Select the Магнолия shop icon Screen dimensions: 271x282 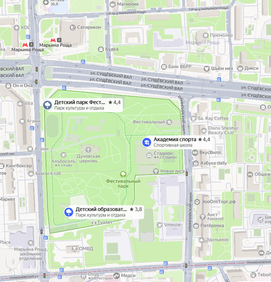pyautogui.click(x=113, y=4)
